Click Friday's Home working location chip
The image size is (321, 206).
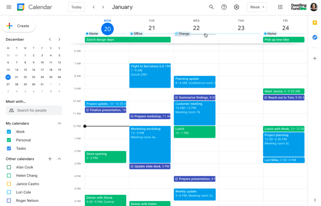270,34
